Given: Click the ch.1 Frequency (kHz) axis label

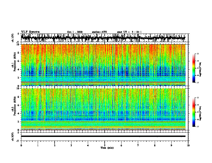Looking at the screenshot, I should tap(14, 62).
